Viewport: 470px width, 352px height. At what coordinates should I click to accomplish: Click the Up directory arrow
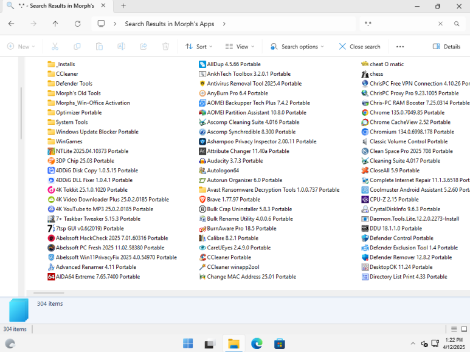click(x=55, y=24)
